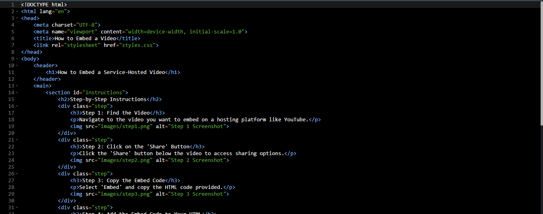The image size is (543, 214).
Task: Click the meta charset="UTF-8" line
Action: 67,25
